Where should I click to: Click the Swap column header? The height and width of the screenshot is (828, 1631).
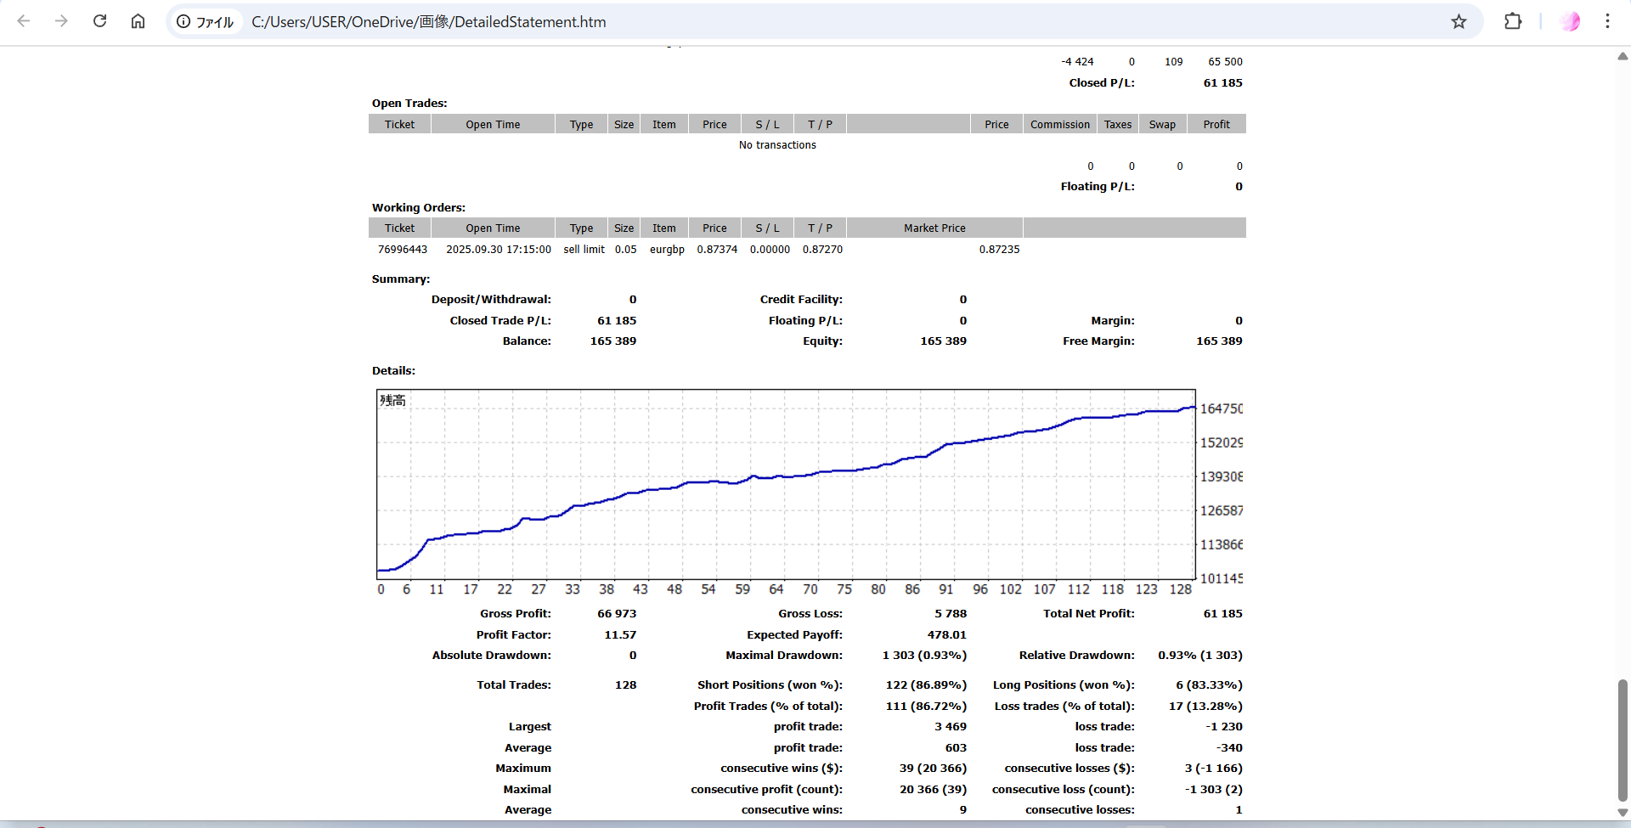tap(1162, 125)
